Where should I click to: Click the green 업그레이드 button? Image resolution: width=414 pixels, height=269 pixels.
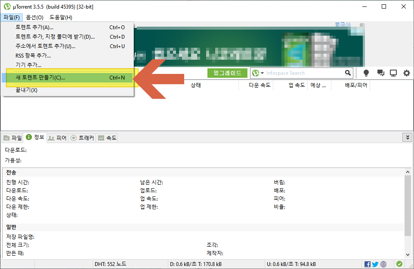(227, 73)
